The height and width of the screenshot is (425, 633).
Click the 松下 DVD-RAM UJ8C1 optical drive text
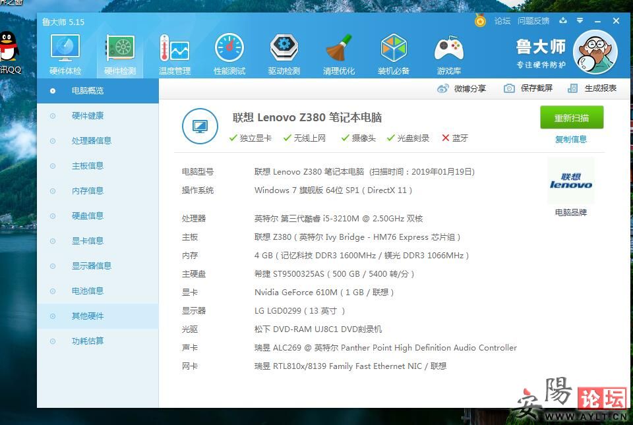click(318, 329)
